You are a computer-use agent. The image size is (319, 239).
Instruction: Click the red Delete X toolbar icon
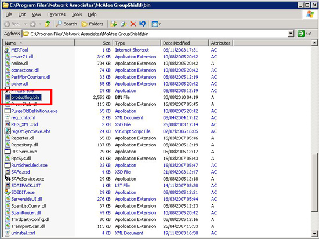(x=133, y=24)
